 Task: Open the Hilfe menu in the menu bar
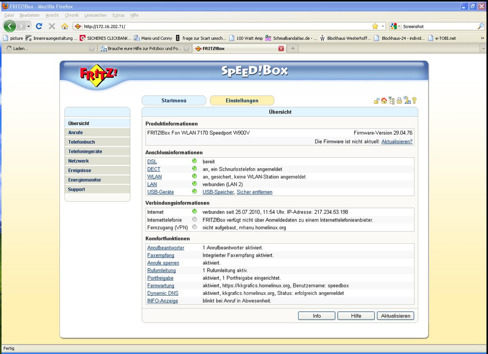(134, 15)
